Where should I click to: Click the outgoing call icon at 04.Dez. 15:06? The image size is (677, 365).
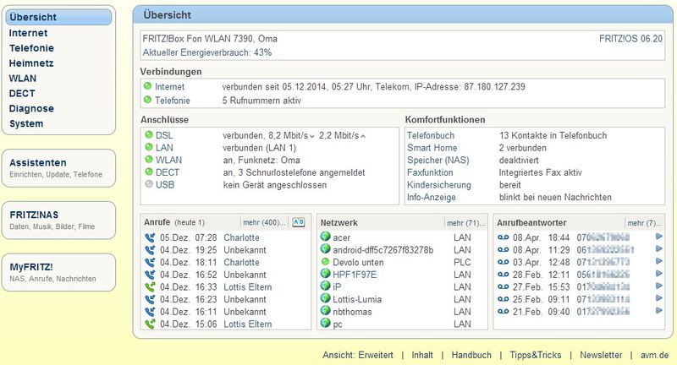(150, 324)
